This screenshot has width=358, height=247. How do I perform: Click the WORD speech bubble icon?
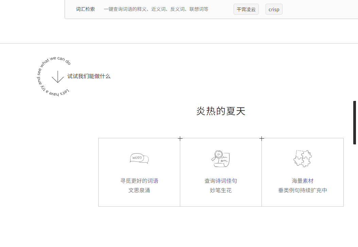tap(139, 158)
